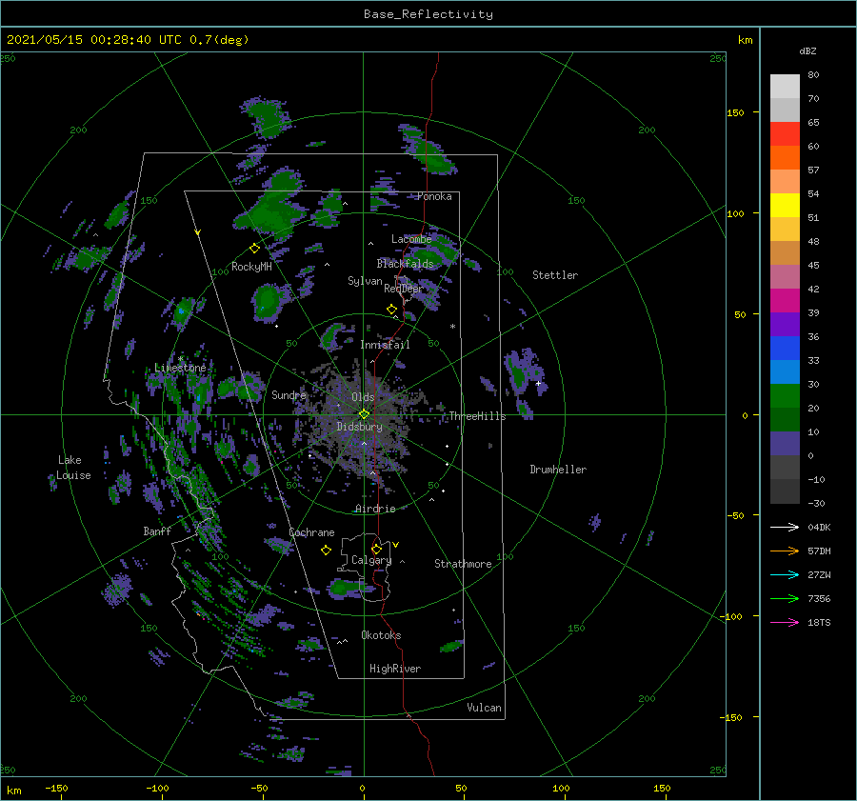
Task: Click the Lake Louise label
Action: pos(73,468)
